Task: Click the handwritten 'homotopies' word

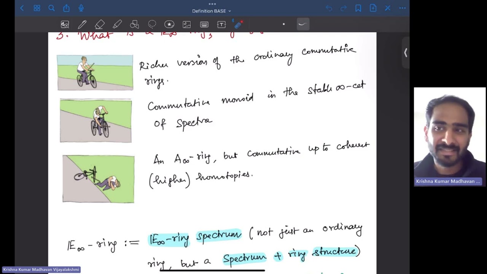Action: (224, 176)
